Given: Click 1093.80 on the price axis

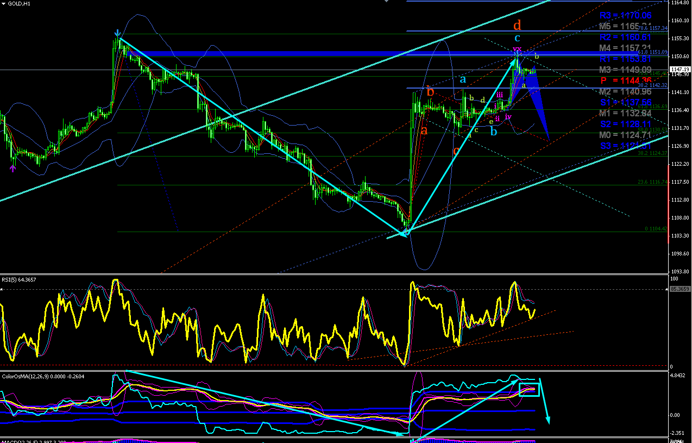Looking at the screenshot, I should tap(680, 272).
